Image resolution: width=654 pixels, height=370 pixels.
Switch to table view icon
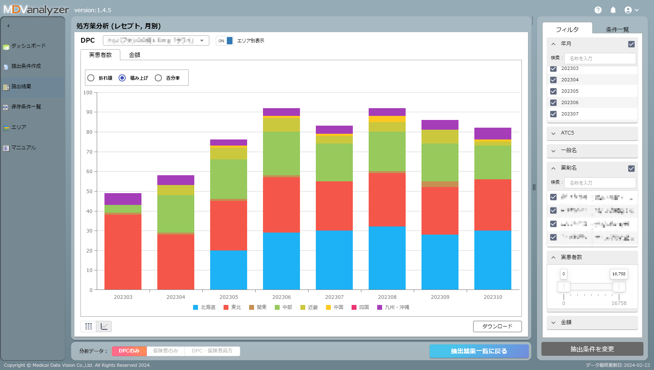click(89, 326)
